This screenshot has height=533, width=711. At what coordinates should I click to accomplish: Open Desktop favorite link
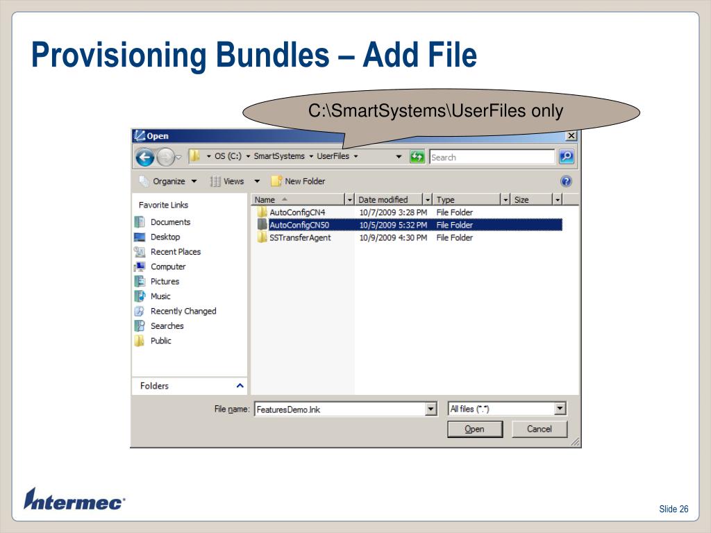coord(165,237)
